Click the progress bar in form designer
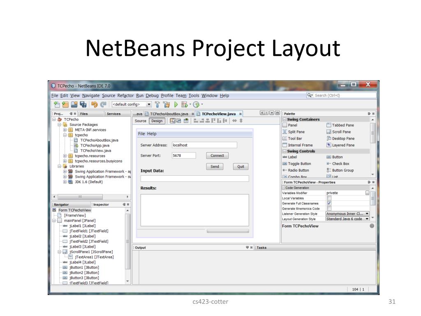Image resolution: width=421 pixels, height=316 pixels. (228, 231)
